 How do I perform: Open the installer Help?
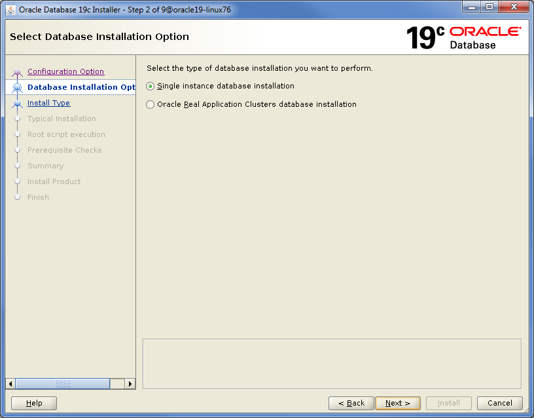coord(34,403)
